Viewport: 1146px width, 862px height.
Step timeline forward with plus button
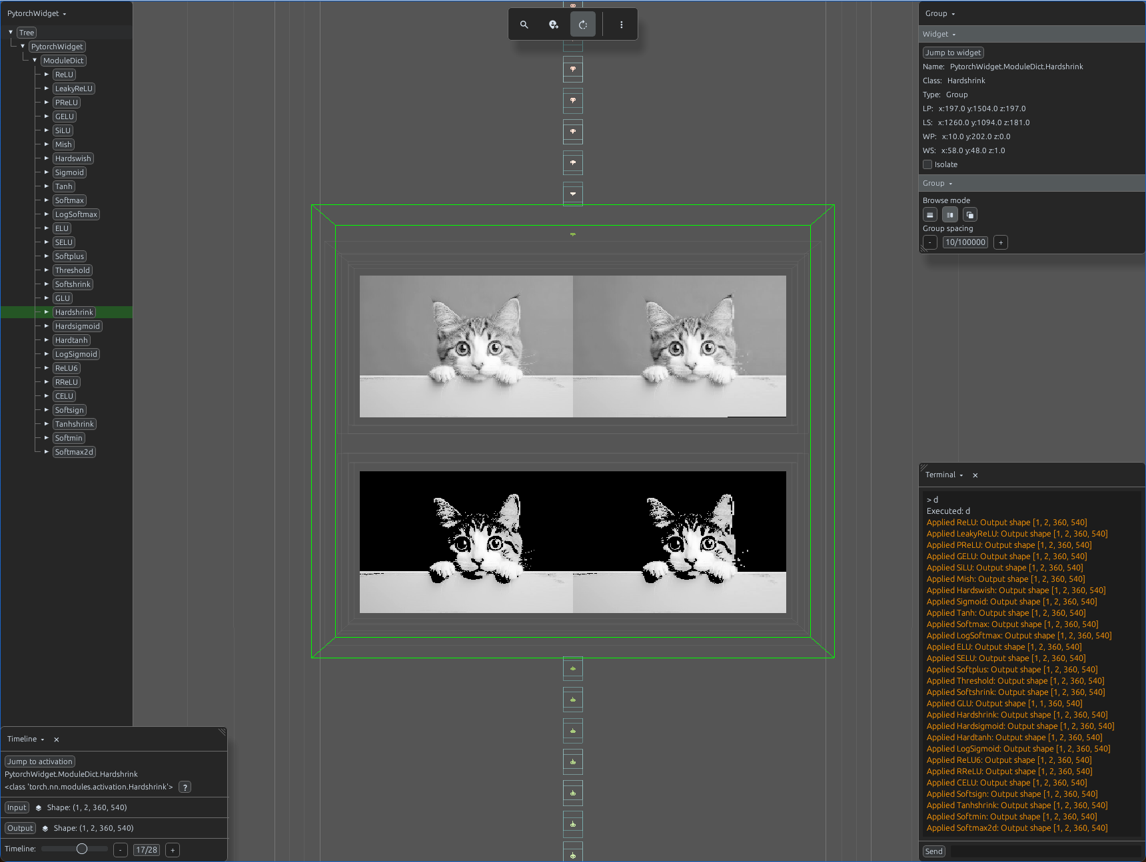173,850
